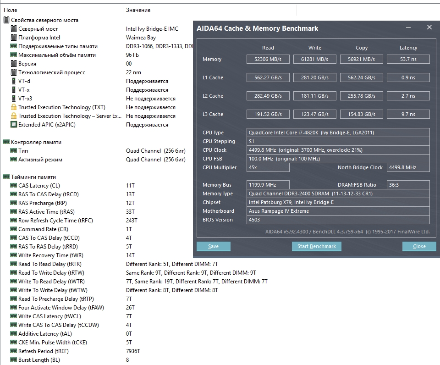
Task: Click the L3 Cache Latency value box
Action: (408, 114)
